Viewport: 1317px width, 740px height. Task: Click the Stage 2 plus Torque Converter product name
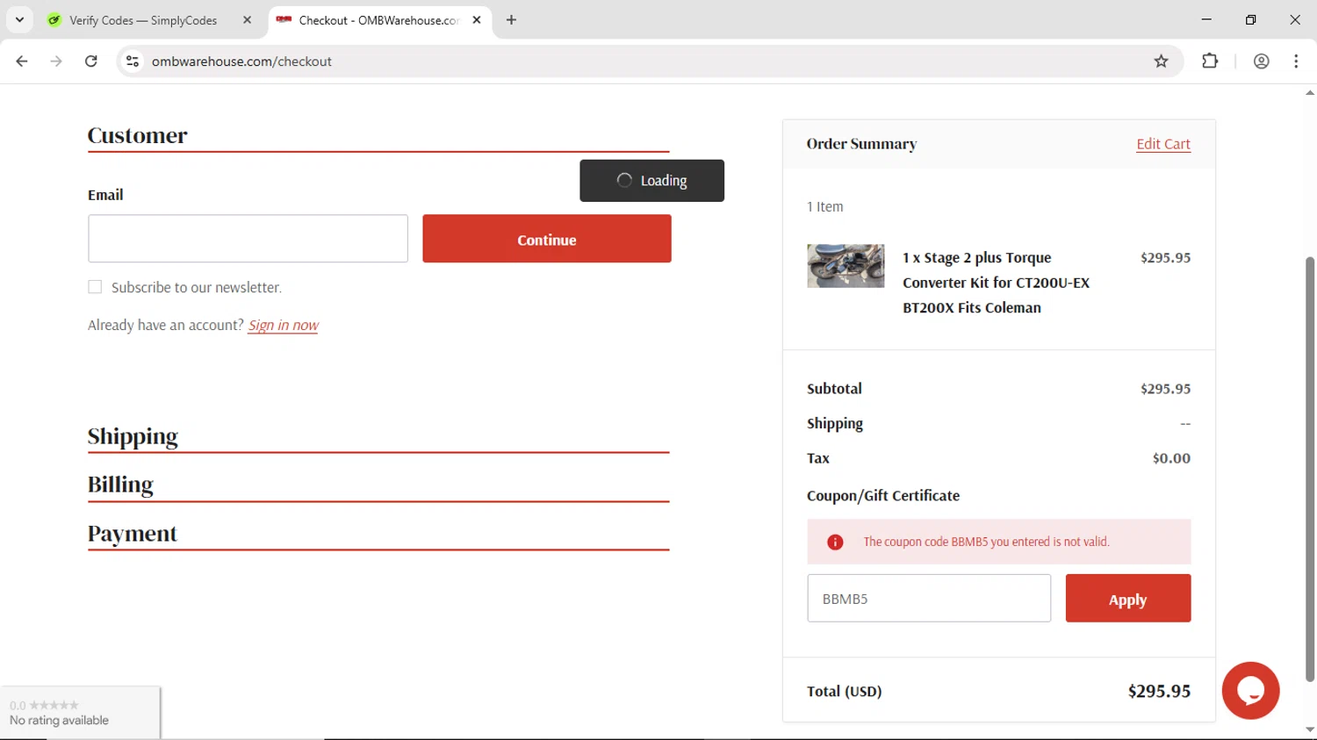996,283
